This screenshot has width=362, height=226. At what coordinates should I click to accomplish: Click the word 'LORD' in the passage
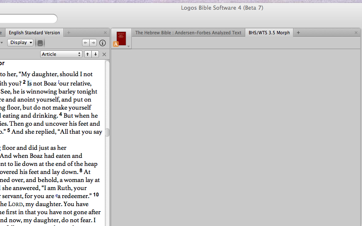(16, 204)
